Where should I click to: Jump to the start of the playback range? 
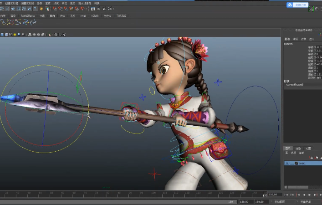tap(286, 195)
